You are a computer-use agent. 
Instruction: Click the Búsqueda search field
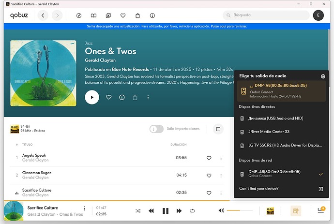[x=266, y=15]
